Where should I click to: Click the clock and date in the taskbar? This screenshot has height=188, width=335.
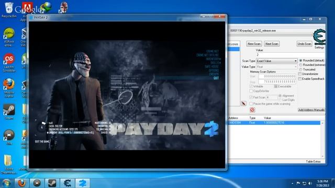point(322,183)
